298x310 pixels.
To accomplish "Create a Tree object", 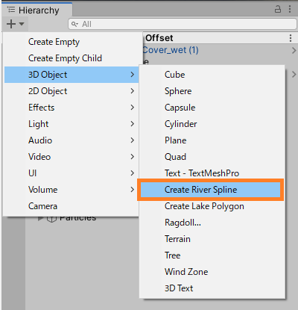I will click(212, 255).
